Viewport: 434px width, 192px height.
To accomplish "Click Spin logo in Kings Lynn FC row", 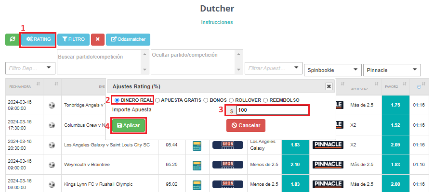I will [228, 184].
